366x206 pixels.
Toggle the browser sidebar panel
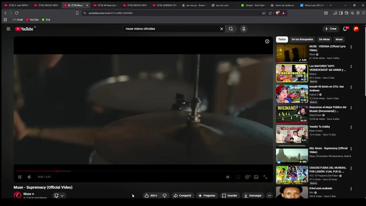pyautogui.click(x=341, y=13)
